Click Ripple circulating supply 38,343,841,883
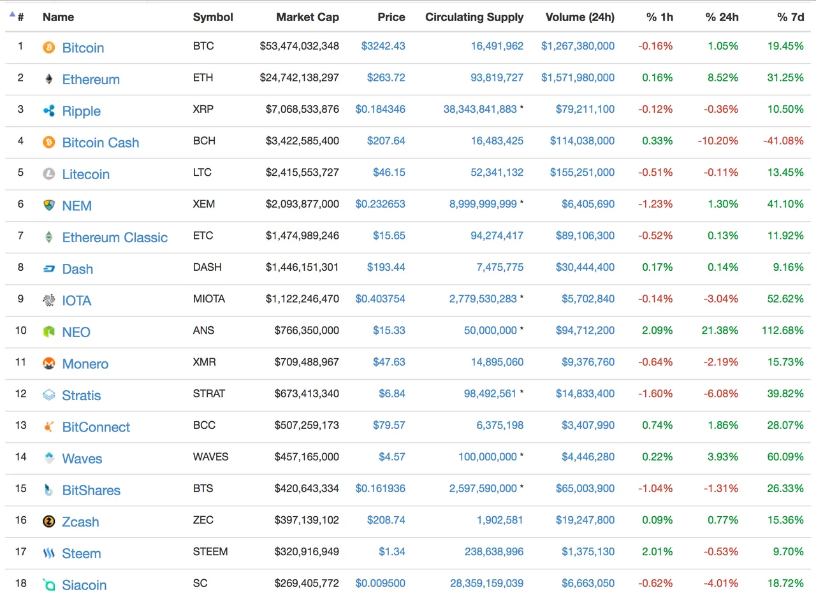Viewport: 816px width, 592px height. tap(480, 109)
